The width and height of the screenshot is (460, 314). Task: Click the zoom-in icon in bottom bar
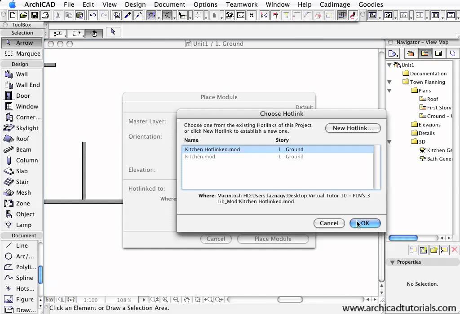[x=165, y=300]
